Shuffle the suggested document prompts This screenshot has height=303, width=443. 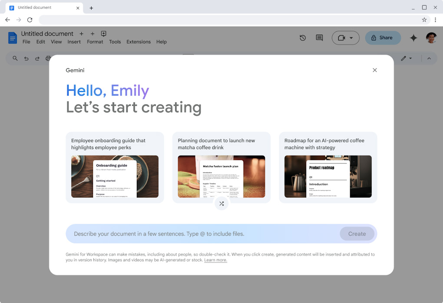pyautogui.click(x=221, y=203)
